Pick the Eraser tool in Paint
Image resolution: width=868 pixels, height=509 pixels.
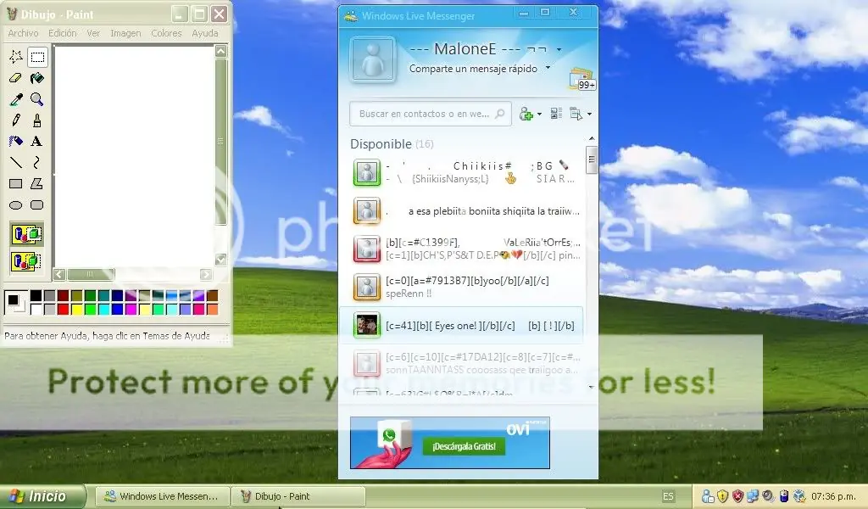tap(15, 78)
